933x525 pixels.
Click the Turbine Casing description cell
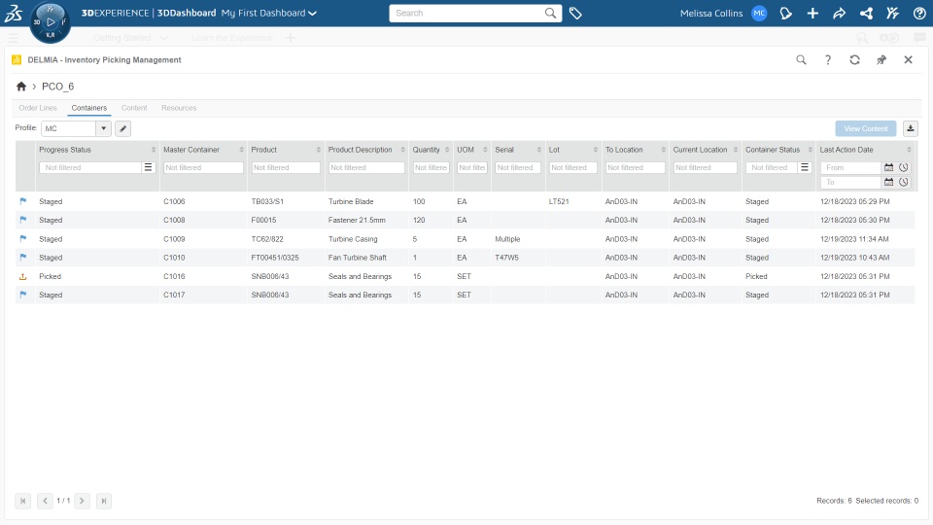pos(353,239)
